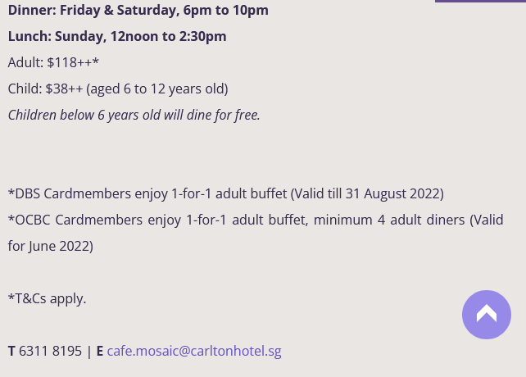Open the cafe.mosaic@carltonhotel.sg email link
Viewport: 526px width, 377px height.
(194, 351)
